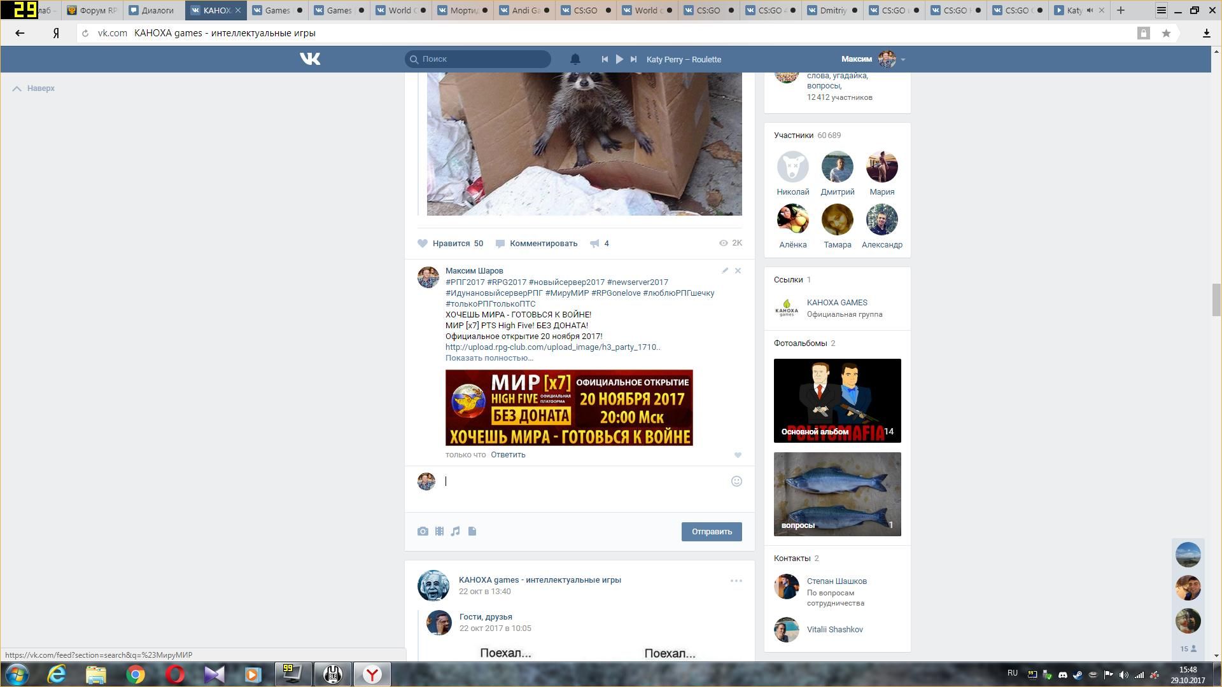This screenshot has width=1222, height=687.
Task: Play the Katy Perry track
Action: tap(619, 59)
